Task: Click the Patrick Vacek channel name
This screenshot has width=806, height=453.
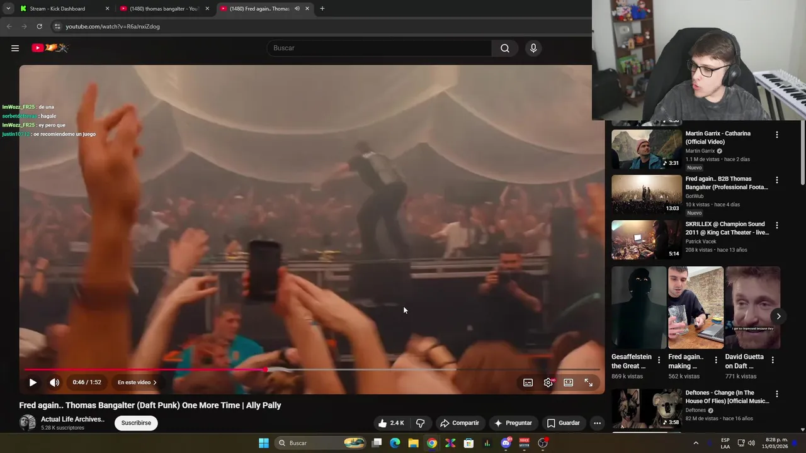Action: 701,242
